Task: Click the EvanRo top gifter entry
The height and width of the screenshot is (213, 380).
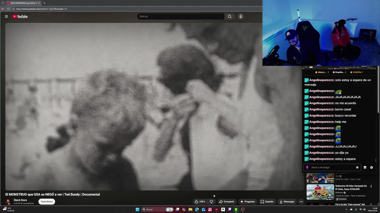Action: click(x=340, y=72)
